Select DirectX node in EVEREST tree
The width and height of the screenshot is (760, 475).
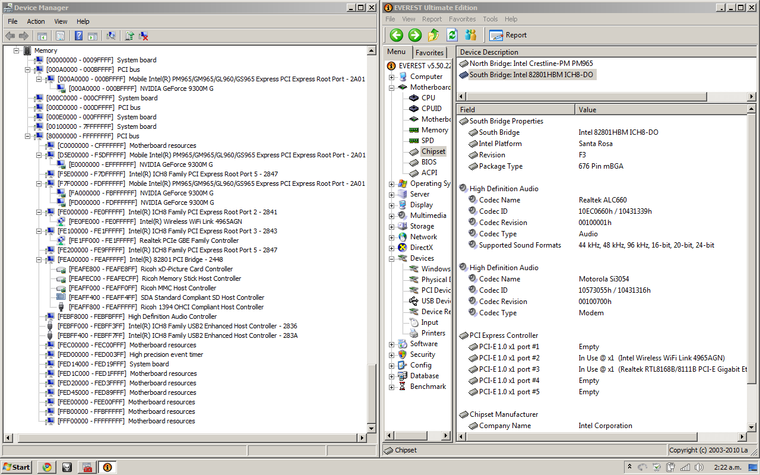[422, 248]
